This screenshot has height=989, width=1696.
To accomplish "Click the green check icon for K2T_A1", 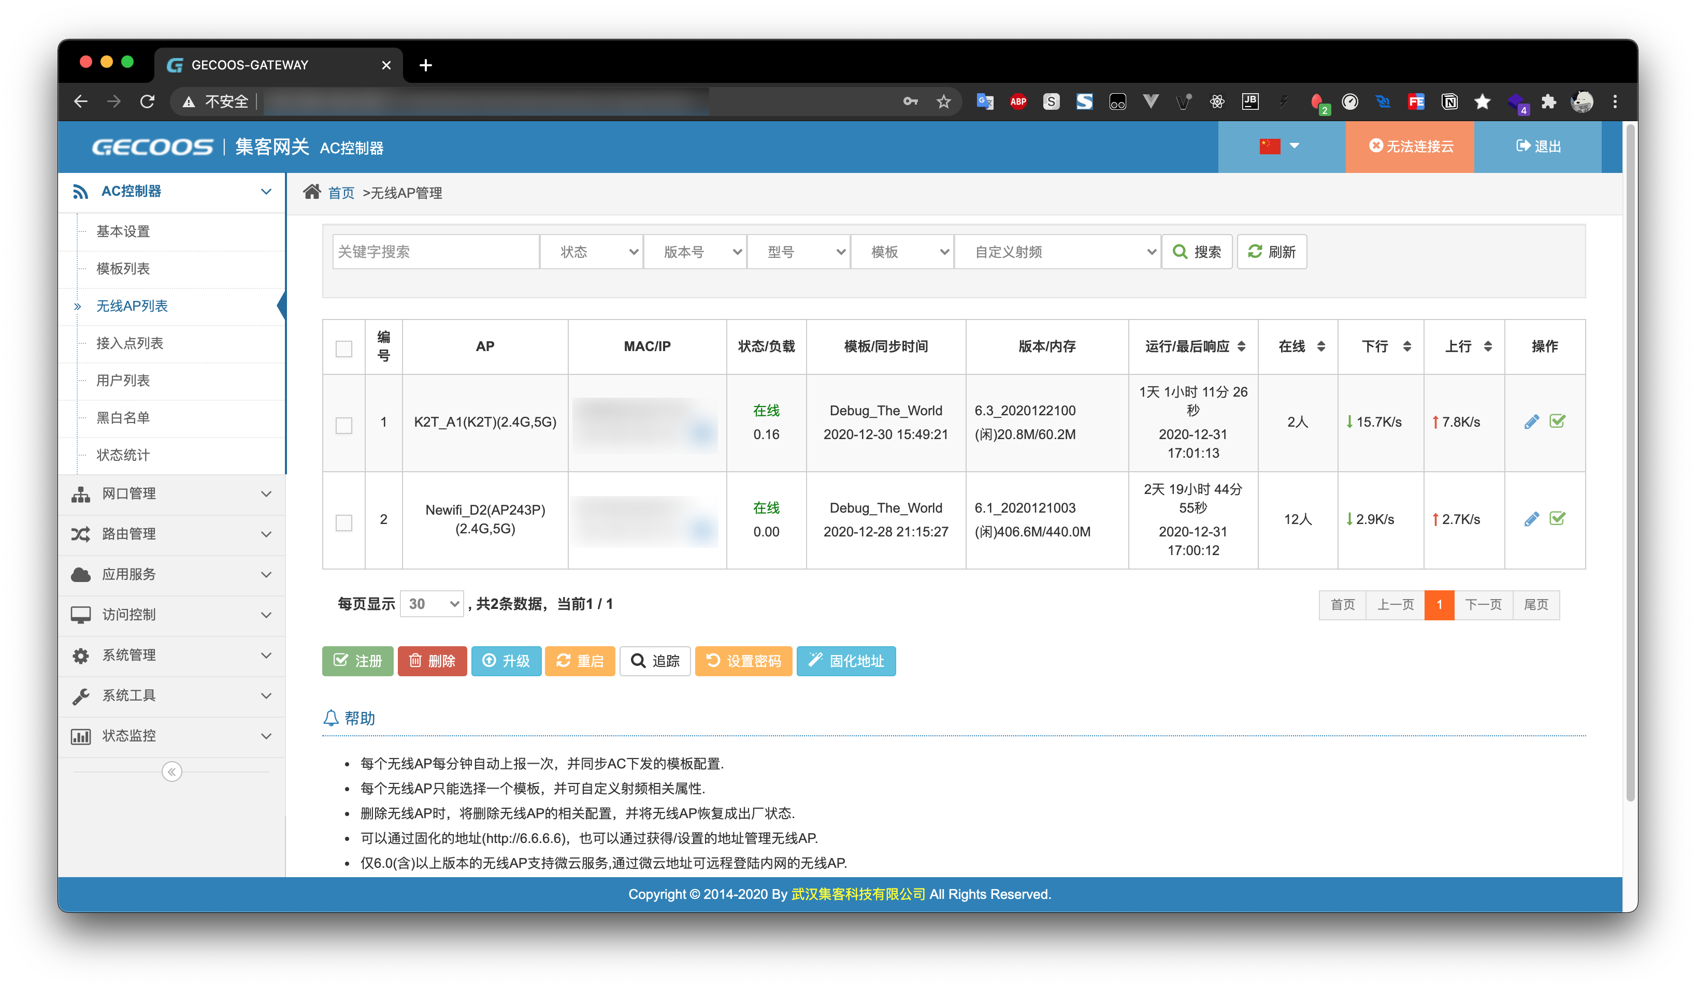I will (x=1557, y=421).
